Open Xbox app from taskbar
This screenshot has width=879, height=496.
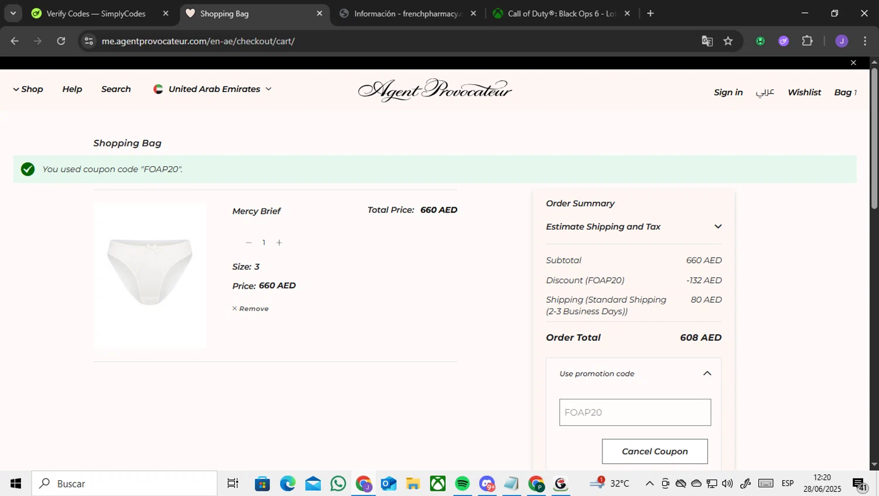pyautogui.click(x=438, y=484)
